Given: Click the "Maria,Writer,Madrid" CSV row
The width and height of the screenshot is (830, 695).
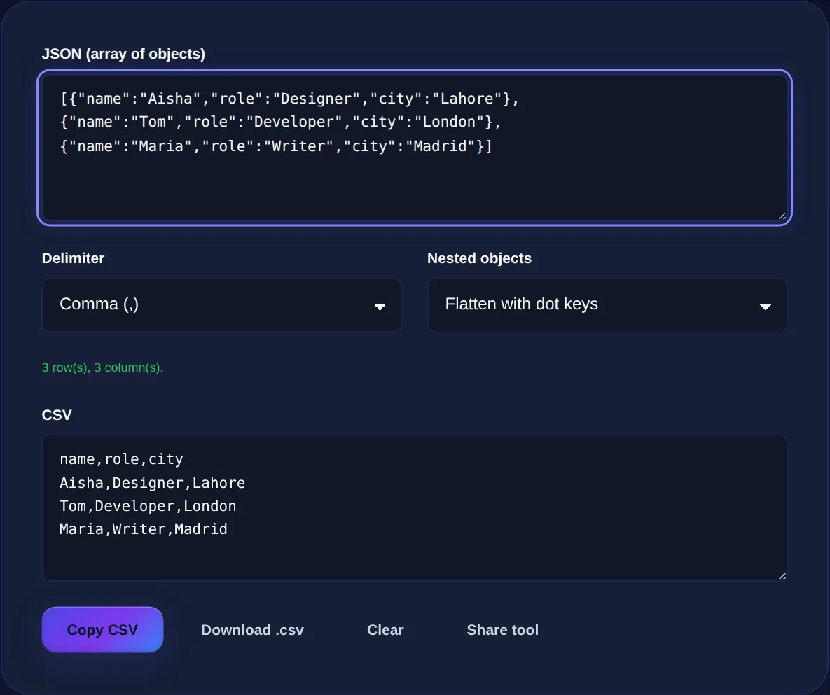Looking at the screenshot, I should (143, 529).
